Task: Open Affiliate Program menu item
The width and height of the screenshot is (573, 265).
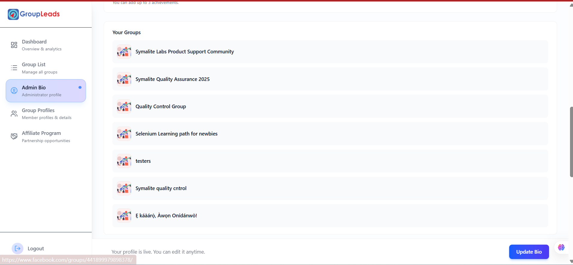Action: click(46, 136)
